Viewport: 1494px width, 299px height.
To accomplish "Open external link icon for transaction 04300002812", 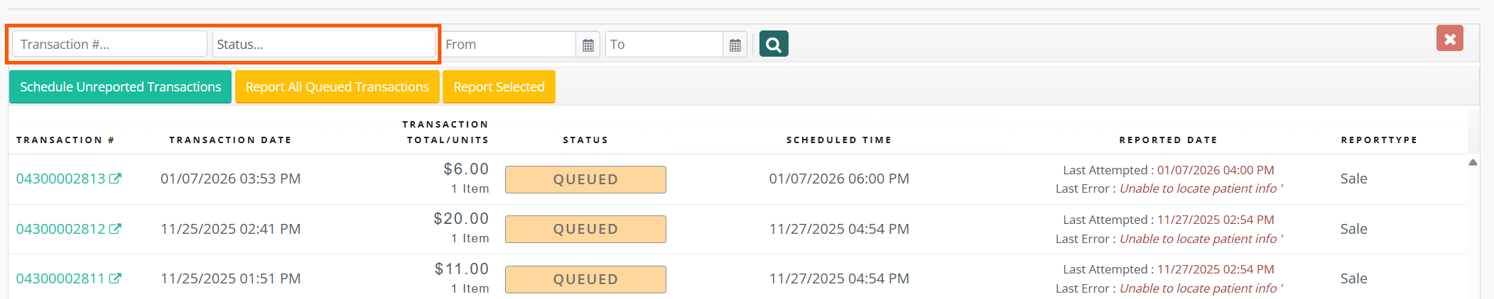I will pyautogui.click(x=115, y=229).
